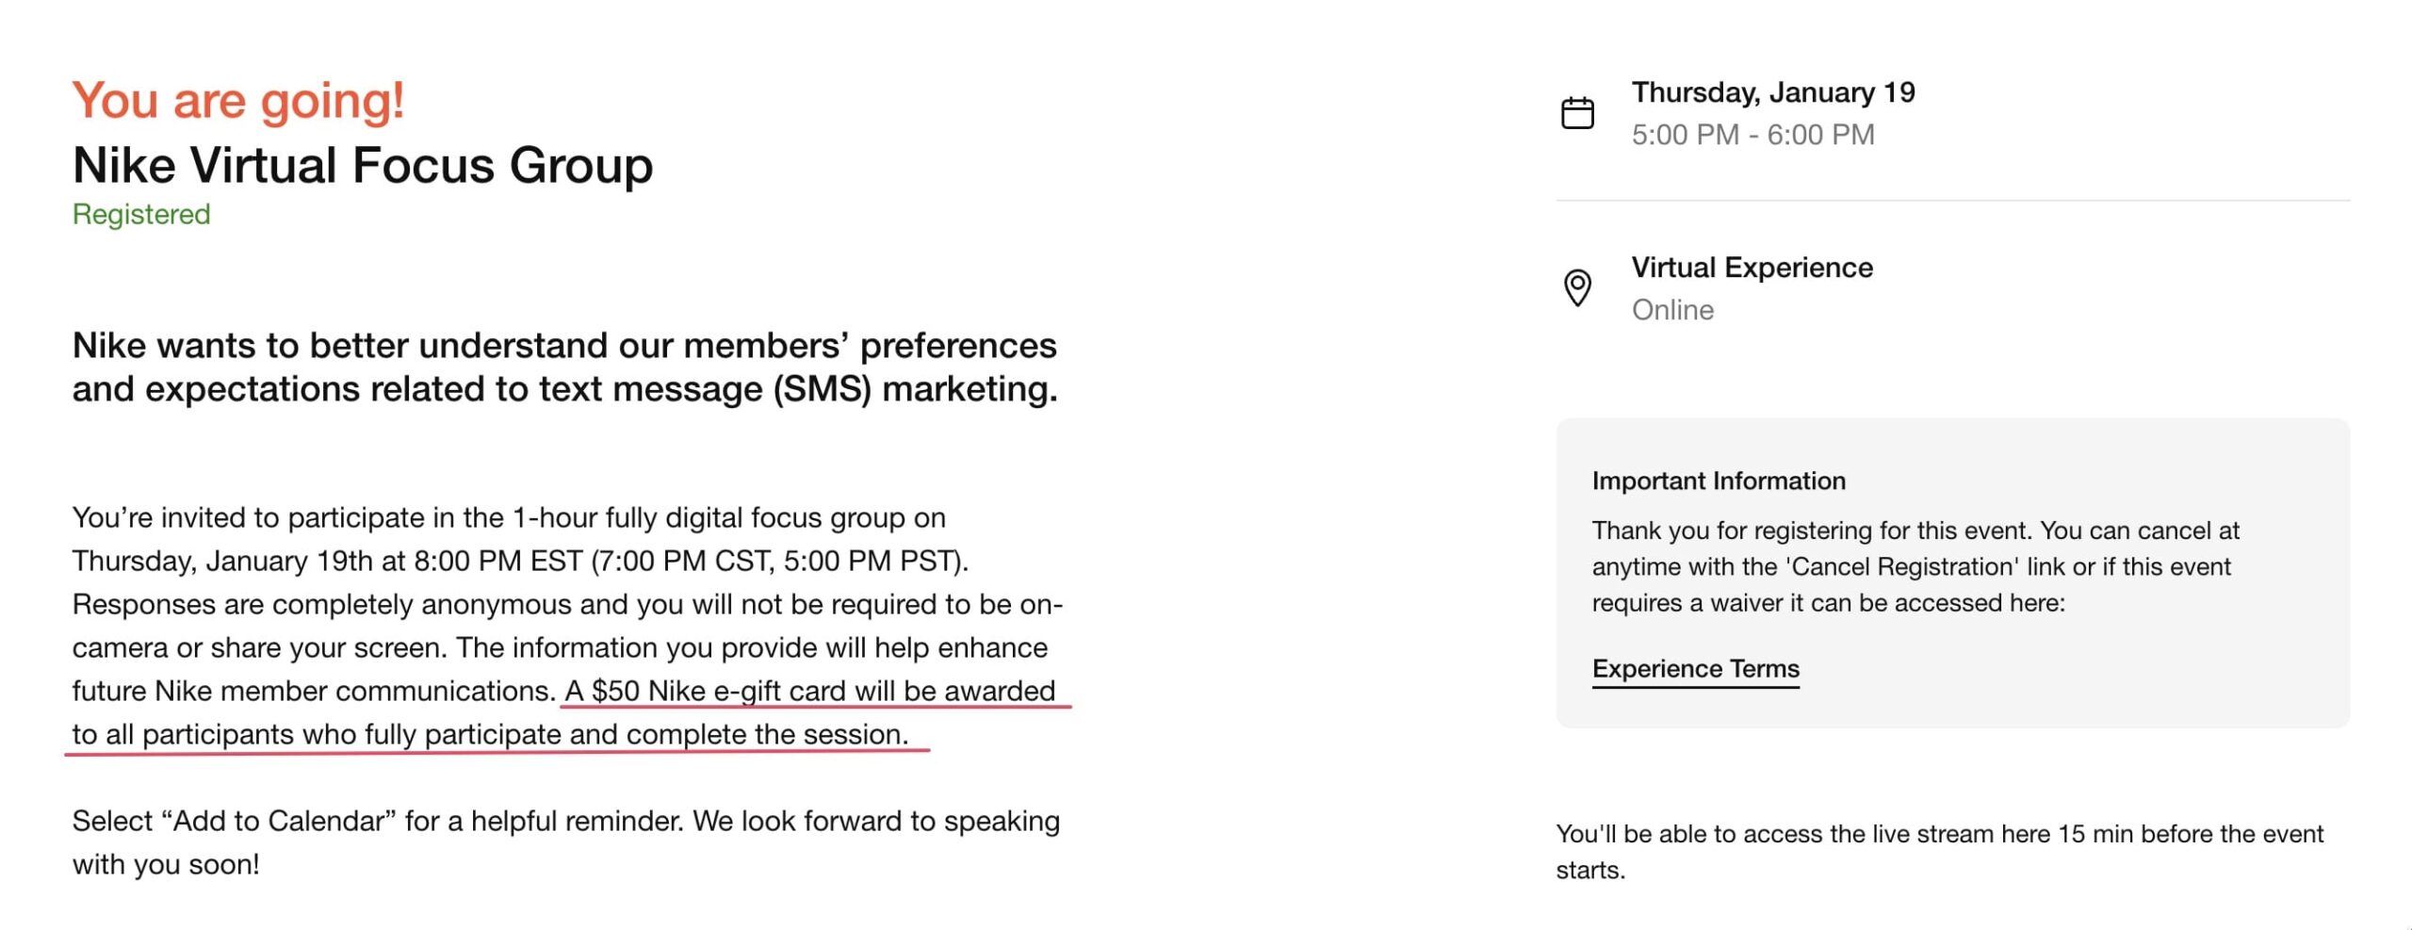Click the gray Online location text
The height and width of the screenshot is (930, 2412).
coord(1672,310)
